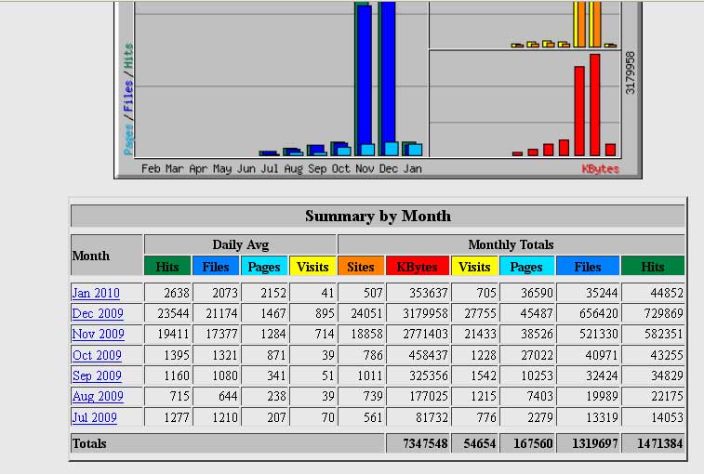Click the green Daily Avg Hits header
The height and width of the screenshot is (474, 704).
(x=167, y=266)
